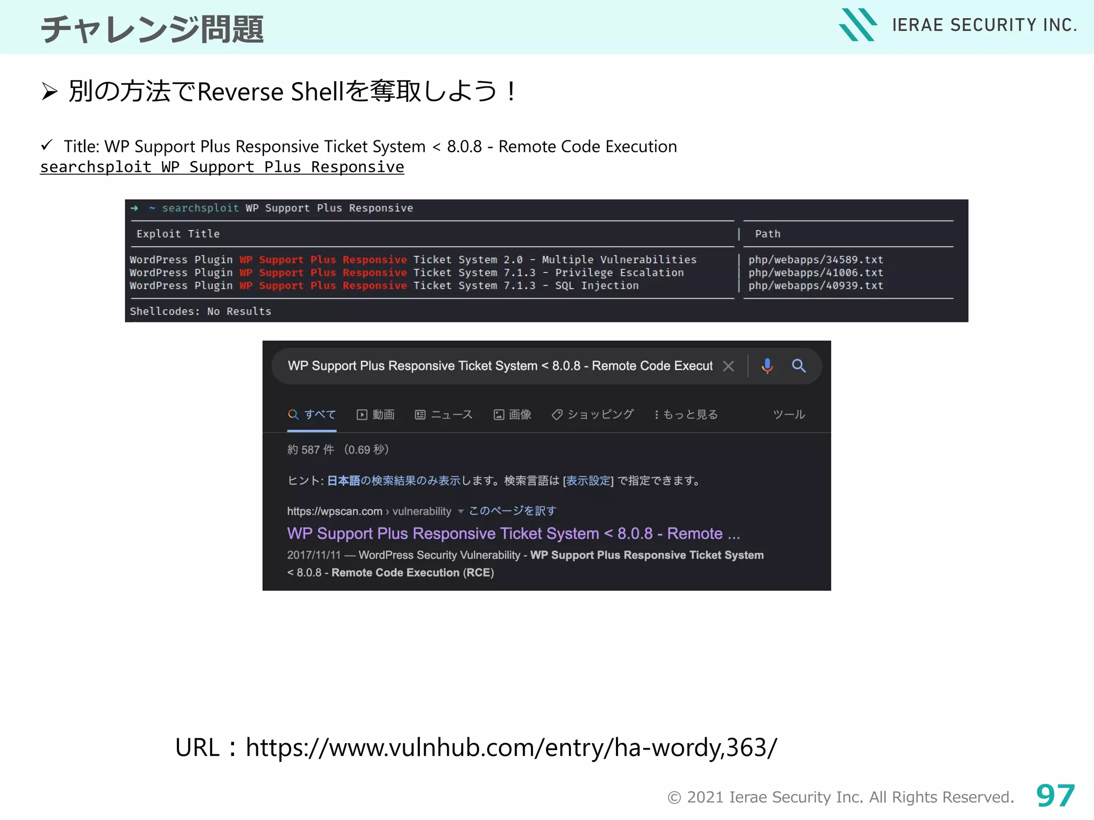Viewport: 1094px width, 820px height.
Task: Switch to the ショッピング tab
Action: tap(593, 414)
